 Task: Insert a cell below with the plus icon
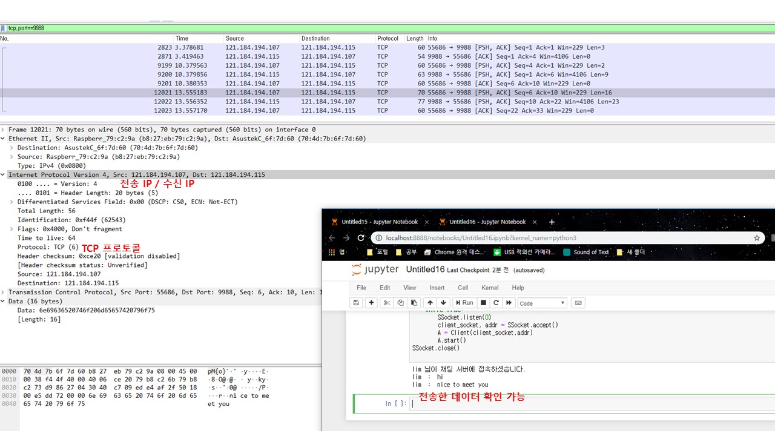pos(371,303)
